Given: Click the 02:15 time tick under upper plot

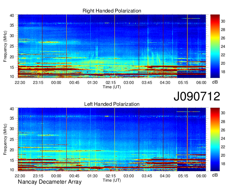Looking at the screenshot, I should (x=110, y=83).
